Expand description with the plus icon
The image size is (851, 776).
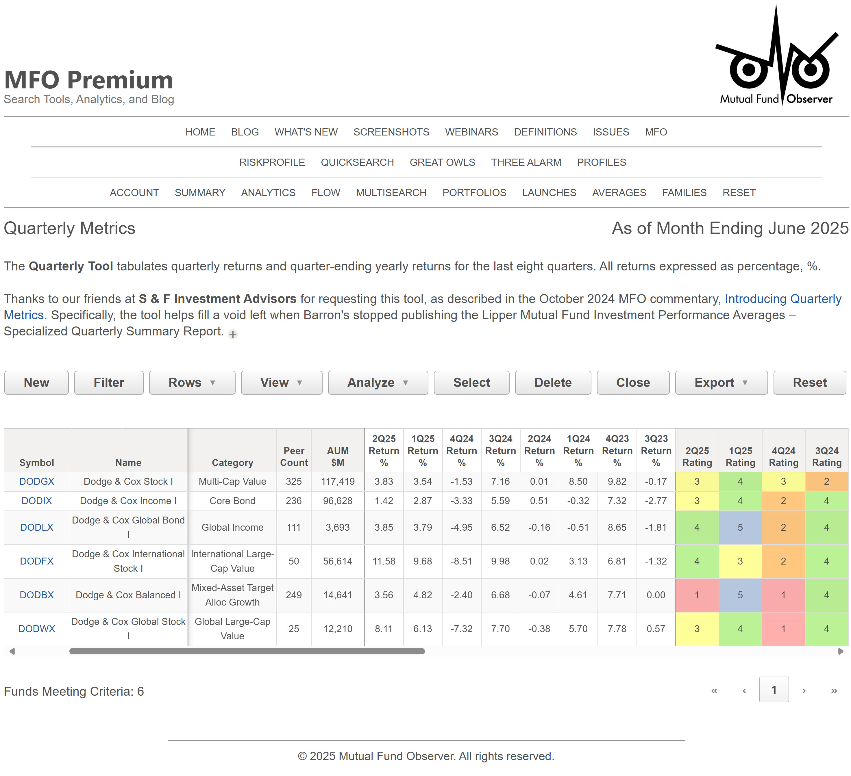233,335
